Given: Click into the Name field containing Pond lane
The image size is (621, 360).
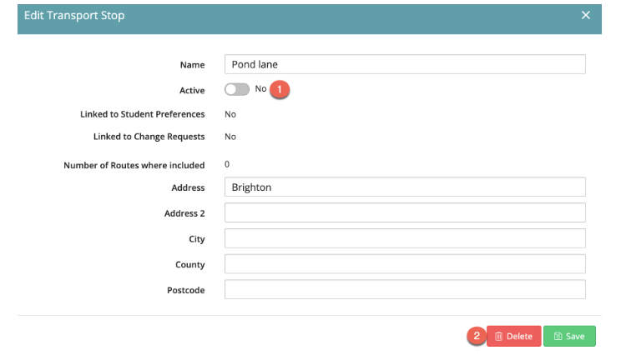Looking at the screenshot, I should tap(405, 65).
